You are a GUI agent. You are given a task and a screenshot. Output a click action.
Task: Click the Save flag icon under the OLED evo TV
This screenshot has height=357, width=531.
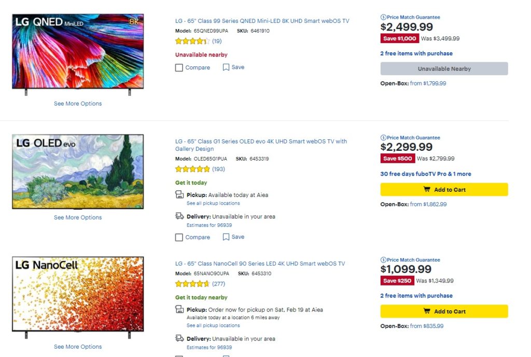click(x=226, y=237)
